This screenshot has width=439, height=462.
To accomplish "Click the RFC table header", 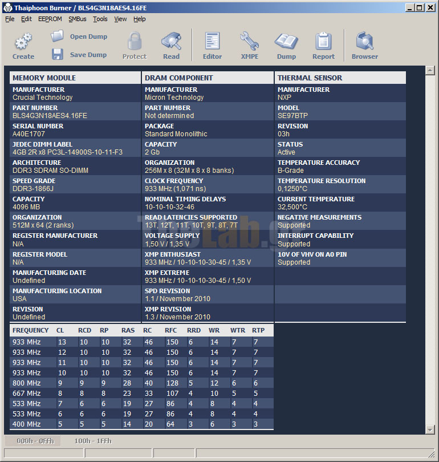I will 171,330.
